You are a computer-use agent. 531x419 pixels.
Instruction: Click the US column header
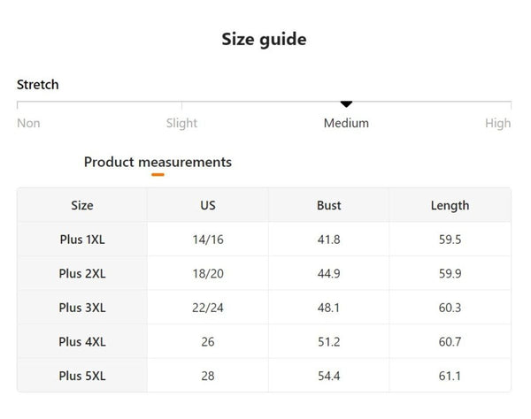[208, 205]
